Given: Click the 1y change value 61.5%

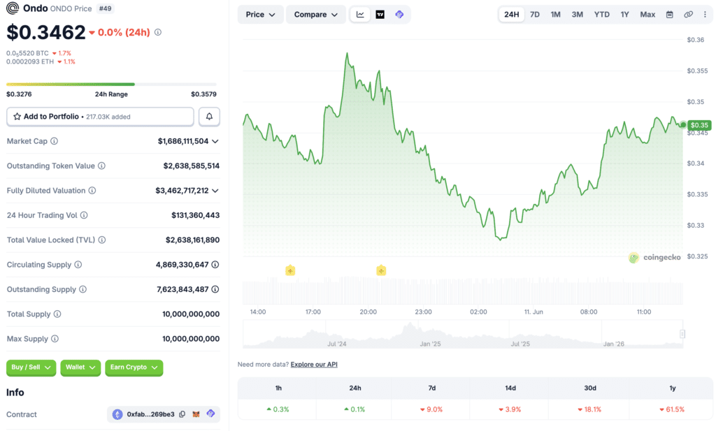Looking at the screenshot, I should pyautogui.click(x=672, y=409).
